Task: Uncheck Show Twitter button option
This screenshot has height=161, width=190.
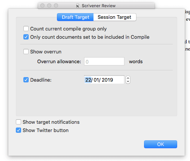Action: pos(18,130)
